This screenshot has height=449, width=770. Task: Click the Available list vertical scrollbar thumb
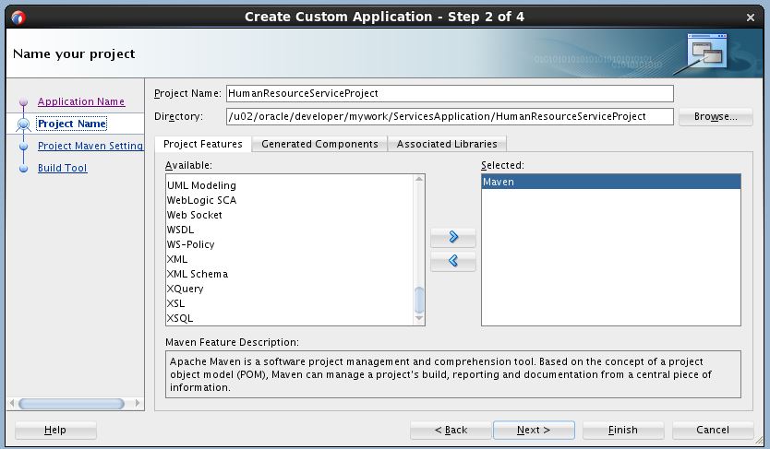click(420, 300)
